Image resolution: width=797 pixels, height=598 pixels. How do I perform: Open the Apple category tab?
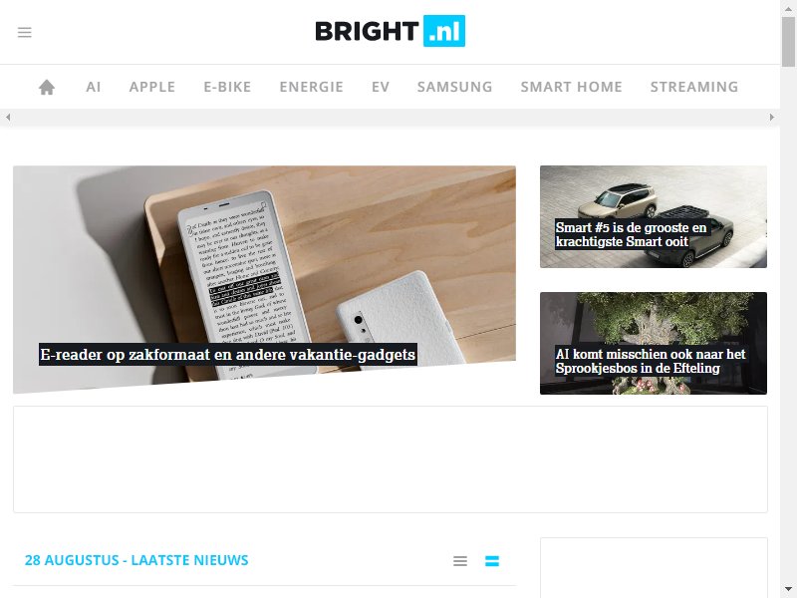(x=152, y=87)
